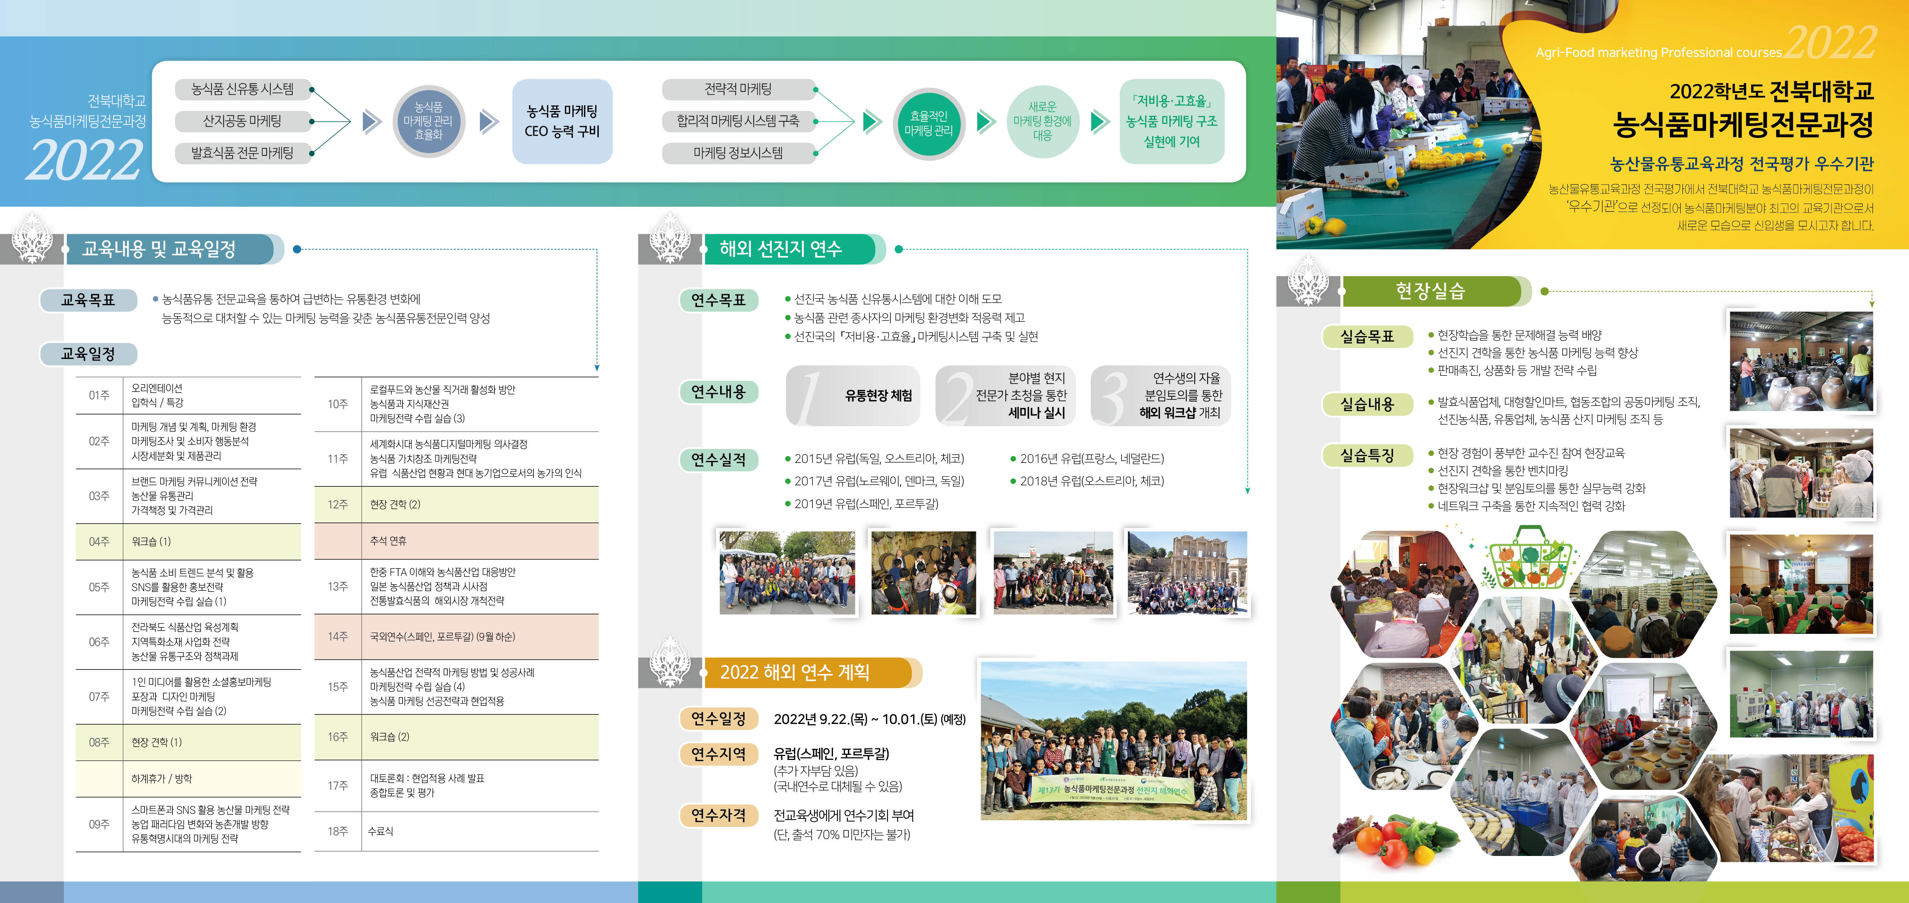Select the 농식품 신유통 시스템 pill
Image resolution: width=1909 pixels, height=903 pixels.
pos(242,90)
